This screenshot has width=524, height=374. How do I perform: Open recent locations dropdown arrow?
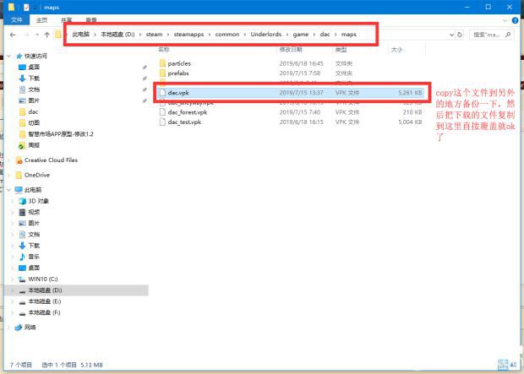37,35
